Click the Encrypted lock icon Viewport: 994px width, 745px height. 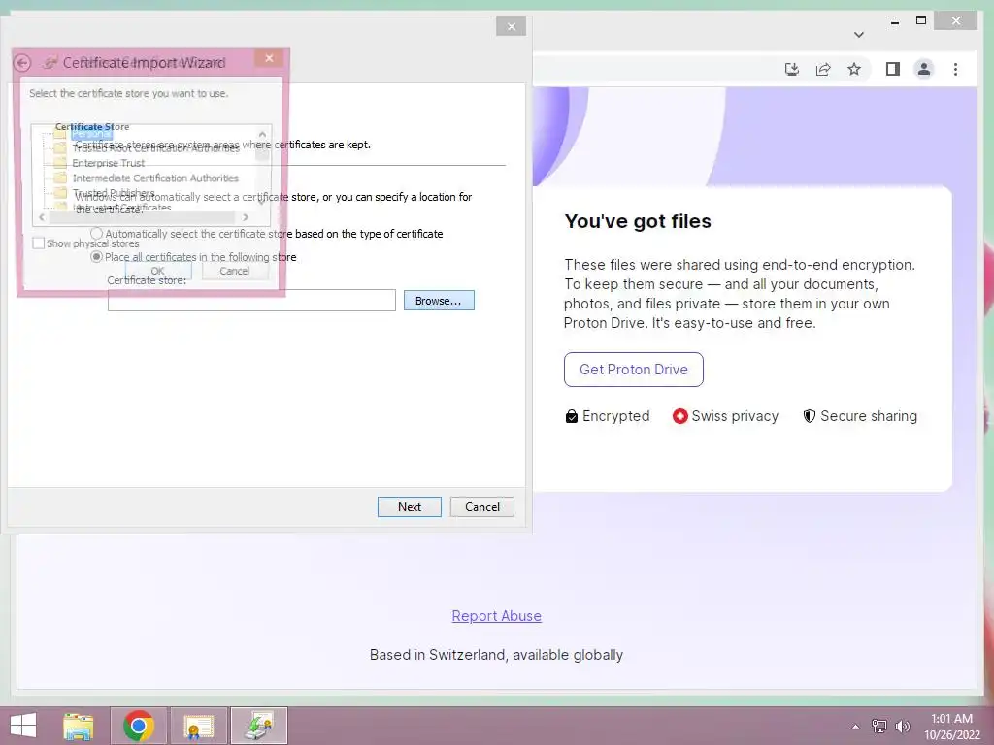571,416
